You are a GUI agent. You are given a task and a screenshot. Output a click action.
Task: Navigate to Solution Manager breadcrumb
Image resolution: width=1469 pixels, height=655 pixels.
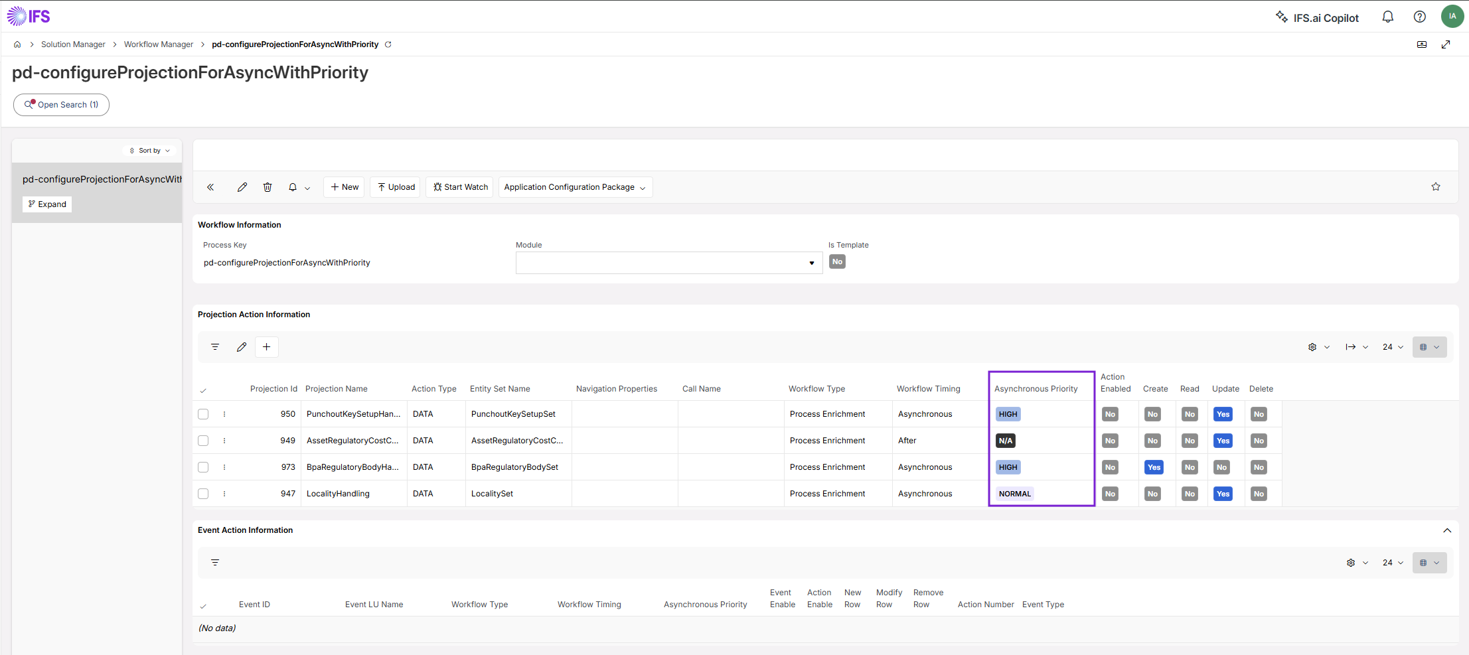point(73,44)
